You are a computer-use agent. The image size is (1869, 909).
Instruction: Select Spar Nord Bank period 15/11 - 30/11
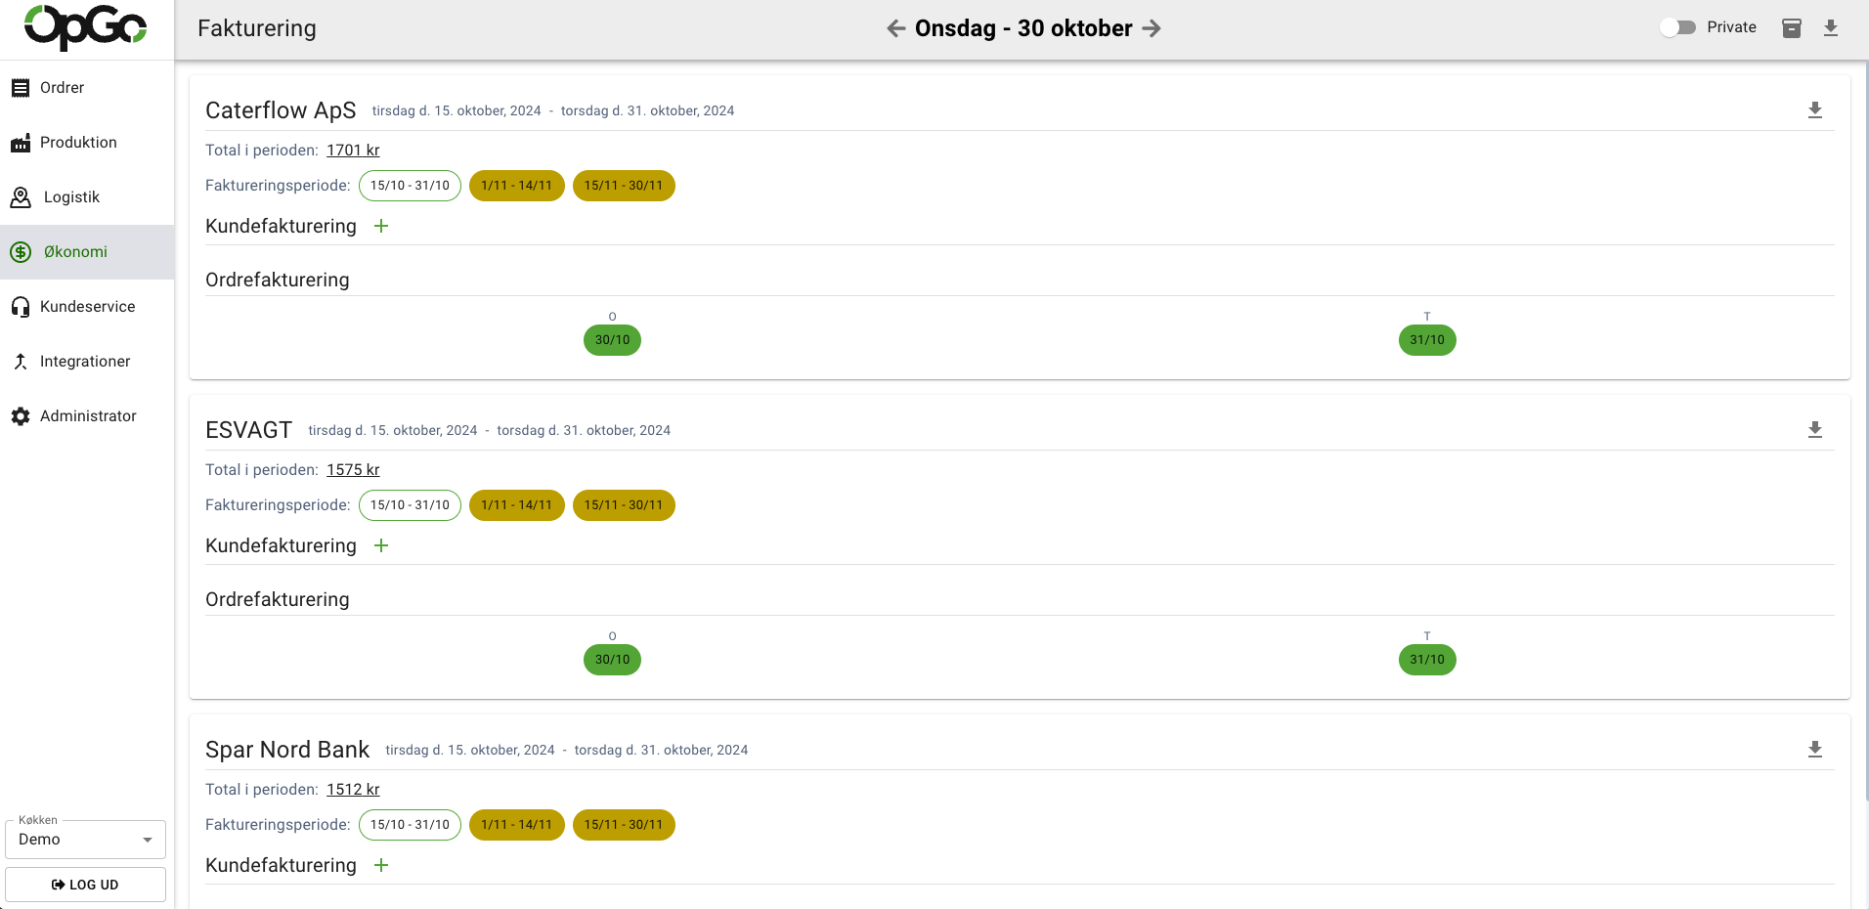click(x=624, y=825)
